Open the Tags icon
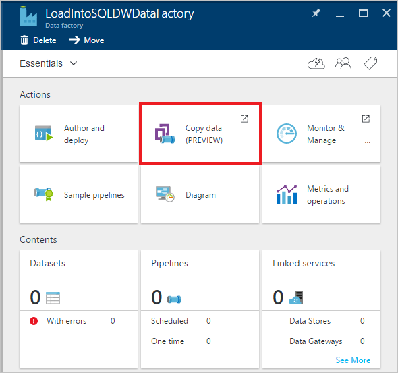Viewport: 398px width, 373px height. point(370,63)
